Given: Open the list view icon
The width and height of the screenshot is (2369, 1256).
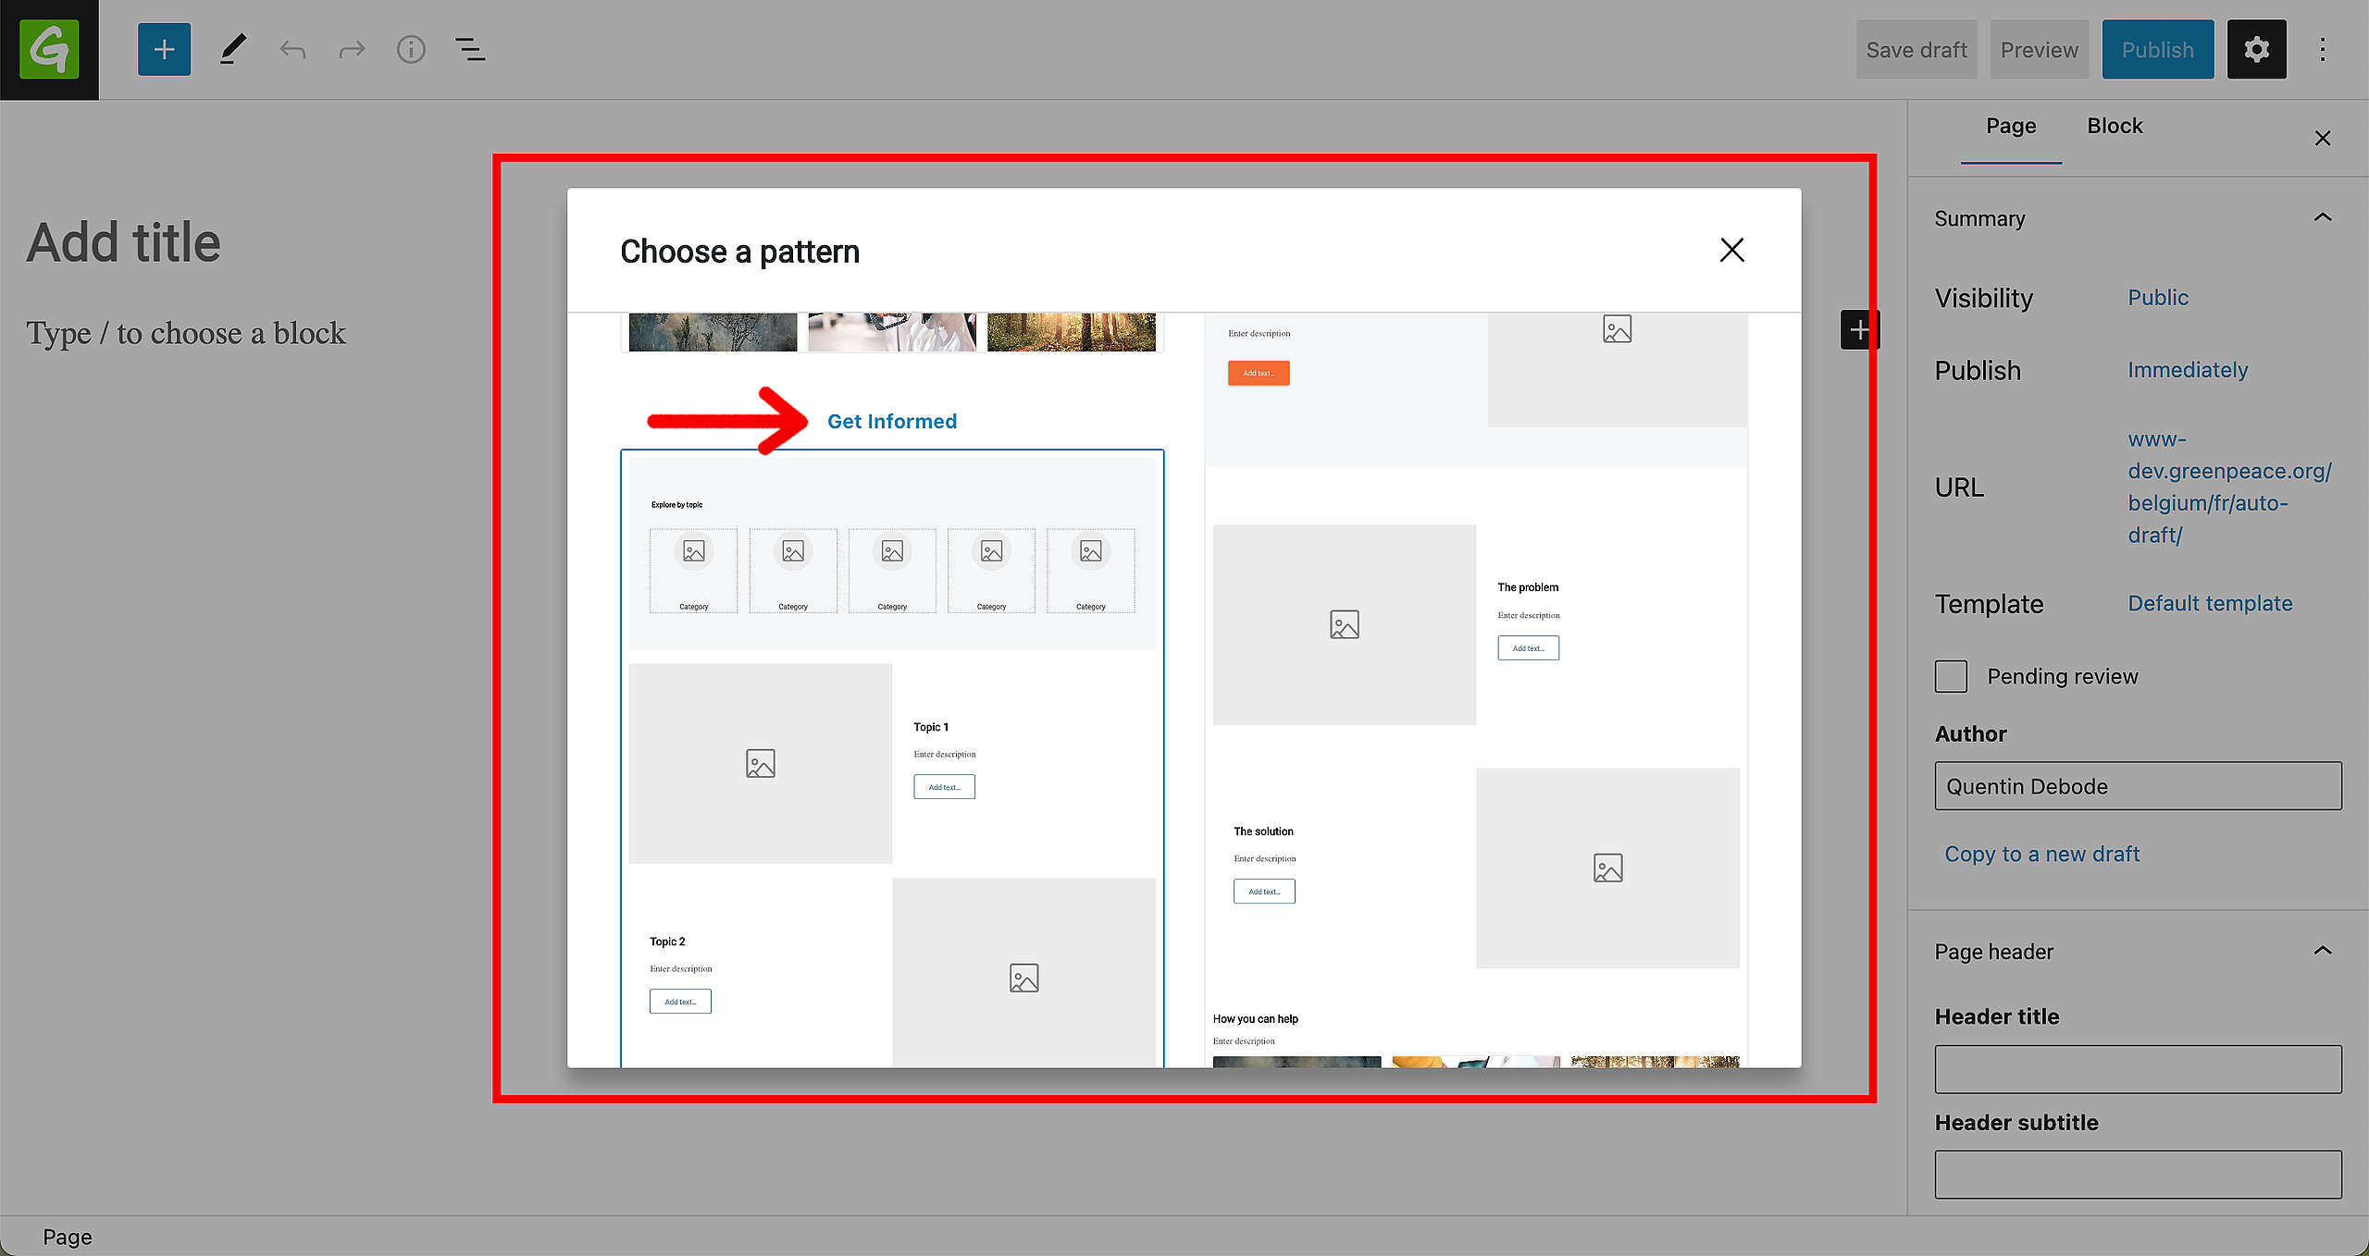Looking at the screenshot, I should (x=470, y=49).
